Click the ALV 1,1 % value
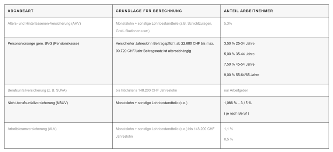Viewport: 333px width, 152px height. point(228,129)
